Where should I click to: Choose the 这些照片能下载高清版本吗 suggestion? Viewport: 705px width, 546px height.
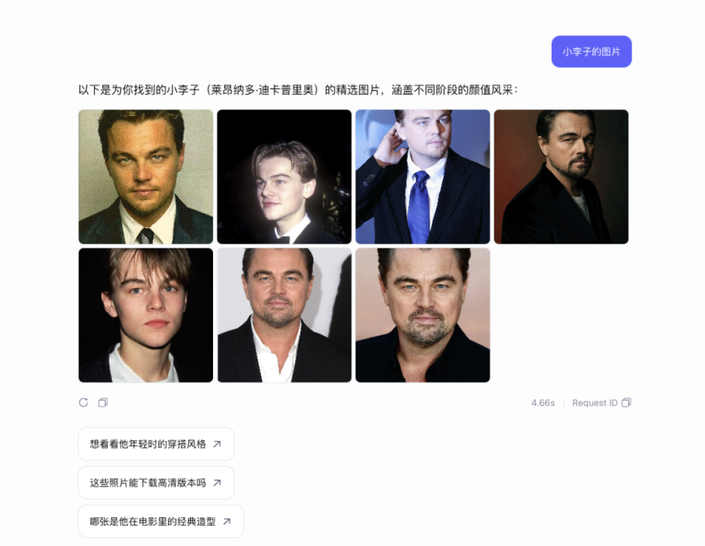tap(156, 483)
